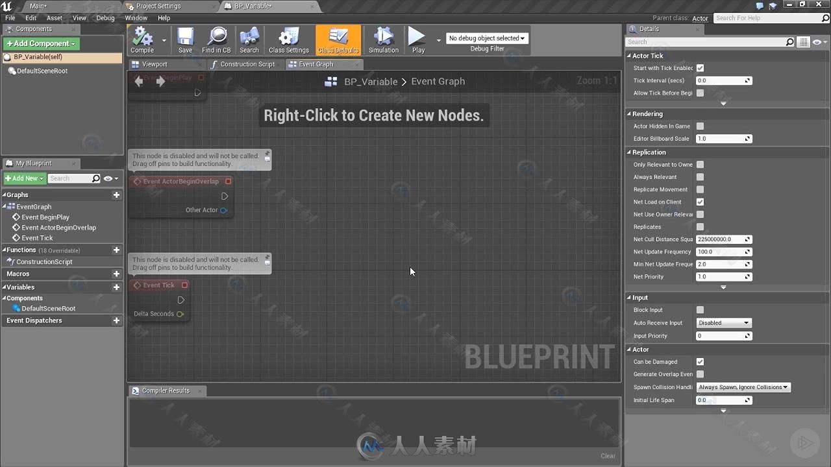Click the Unreal Engine logo icon
Image resolution: width=831 pixels, height=467 pixels.
[6, 6]
